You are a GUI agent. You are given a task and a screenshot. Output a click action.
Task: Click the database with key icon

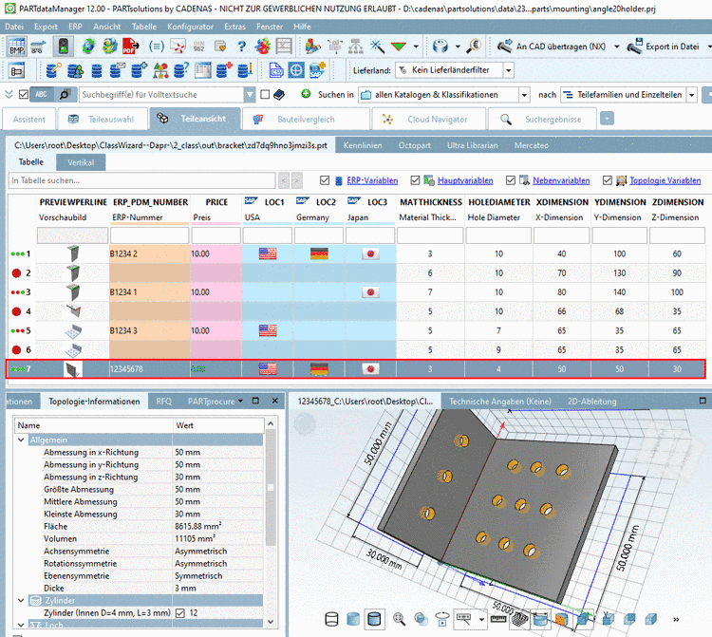point(53,70)
